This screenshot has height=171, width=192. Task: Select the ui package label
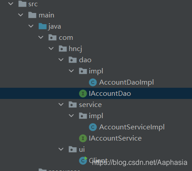pyautogui.click(x=82, y=150)
